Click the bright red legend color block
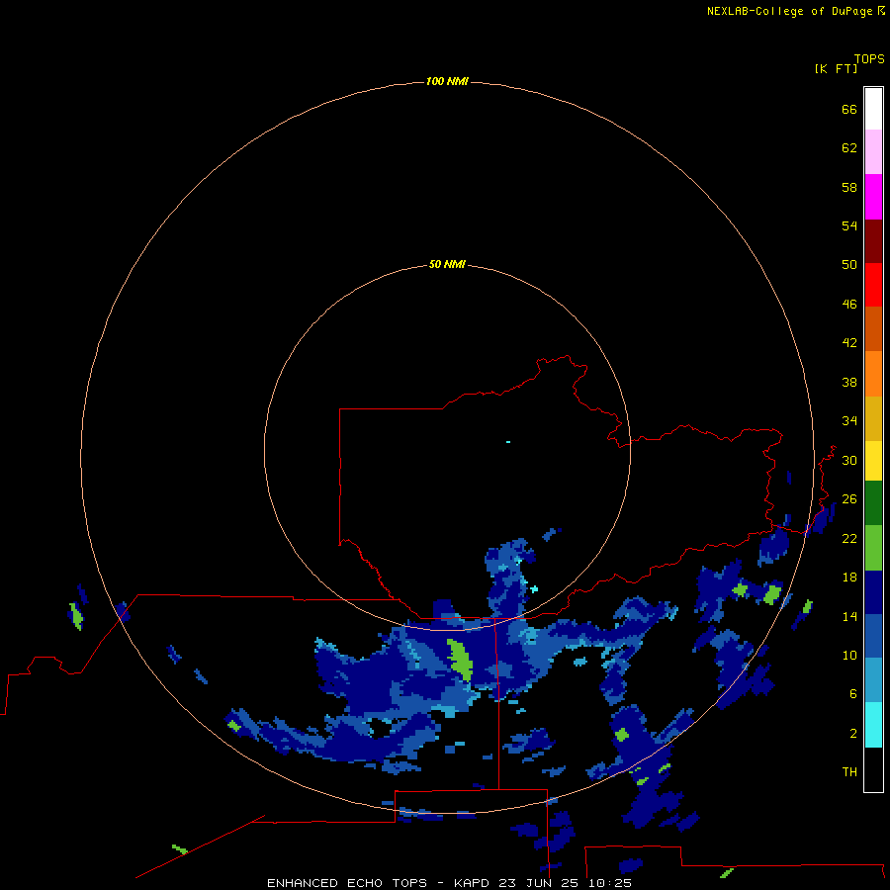 873,285
